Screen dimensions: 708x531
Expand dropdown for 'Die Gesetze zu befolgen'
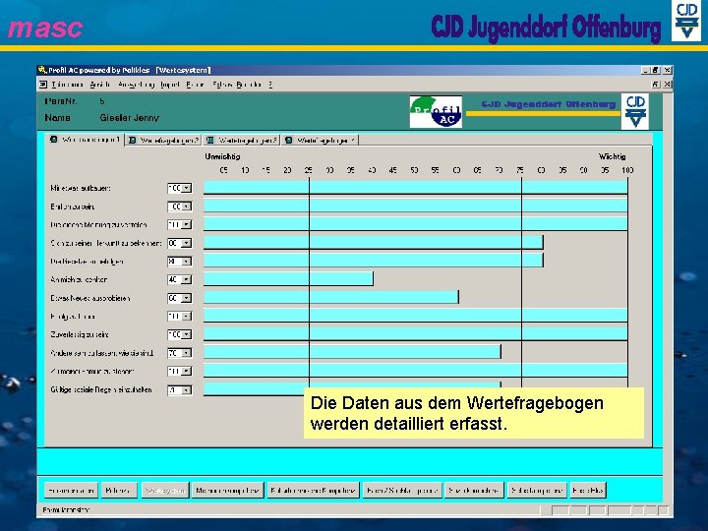pyautogui.click(x=187, y=262)
